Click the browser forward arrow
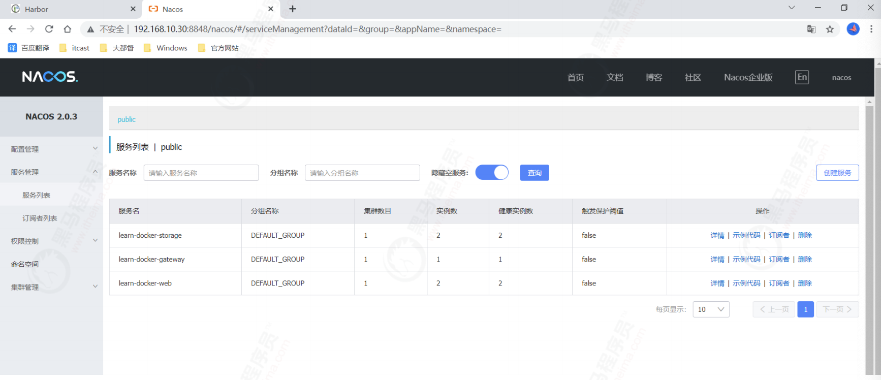The image size is (881, 380). (30, 29)
